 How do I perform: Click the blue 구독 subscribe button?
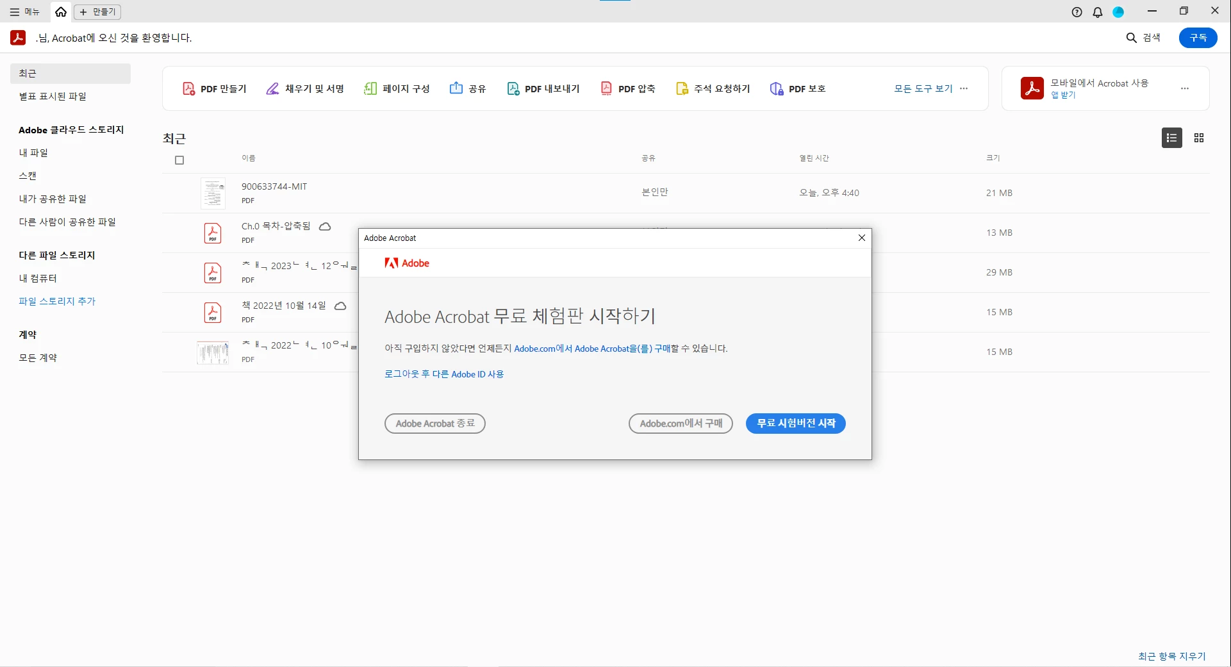(x=1198, y=38)
